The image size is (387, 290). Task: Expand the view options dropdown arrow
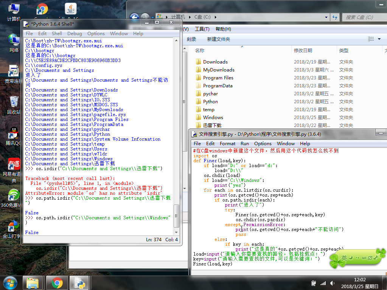[x=379, y=39]
